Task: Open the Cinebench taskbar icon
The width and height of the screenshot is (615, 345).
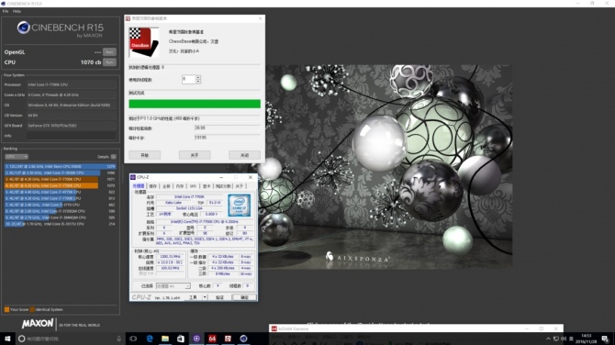Action: [243, 339]
